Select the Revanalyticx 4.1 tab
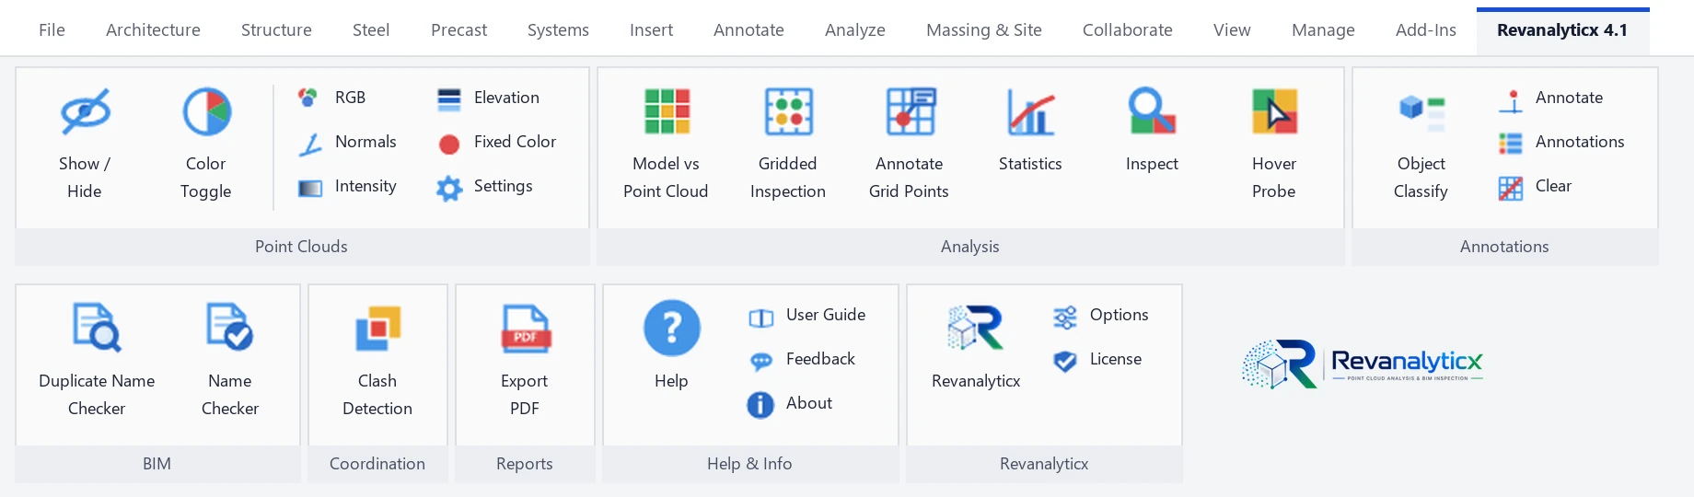Image resolution: width=1694 pixels, height=497 pixels. [x=1562, y=30]
